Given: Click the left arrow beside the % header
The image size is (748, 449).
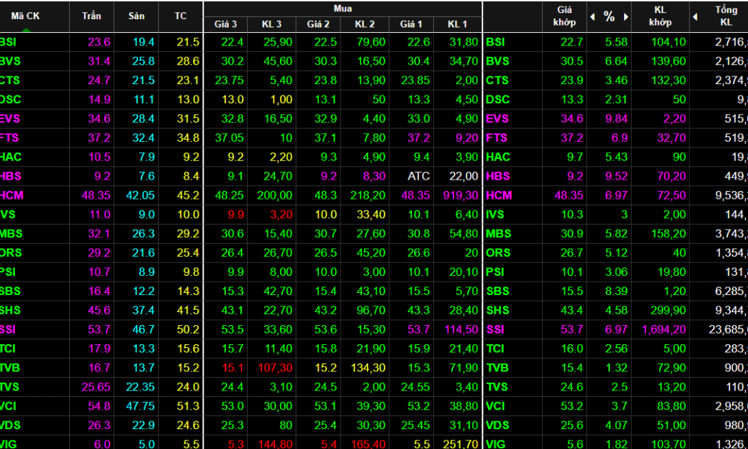Looking at the screenshot, I should [x=593, y=16].
